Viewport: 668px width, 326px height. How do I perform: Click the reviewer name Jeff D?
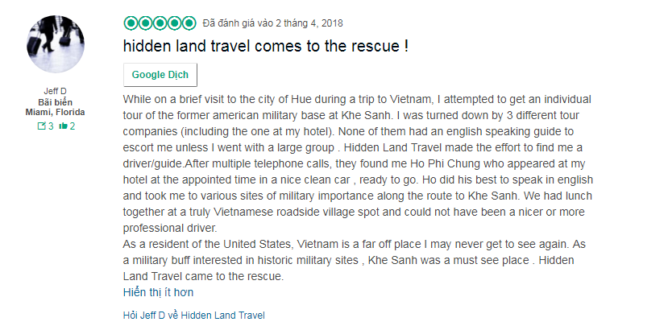(x=56, y=91)
